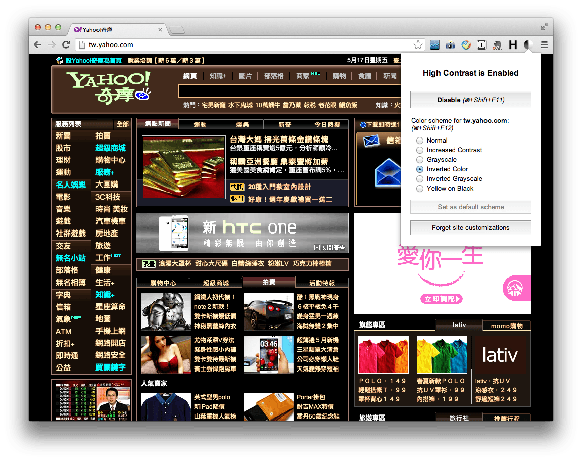This screenshot has height=461, width=582.
Task: Reload the page with the refresh button
Action: pos(66,45)
